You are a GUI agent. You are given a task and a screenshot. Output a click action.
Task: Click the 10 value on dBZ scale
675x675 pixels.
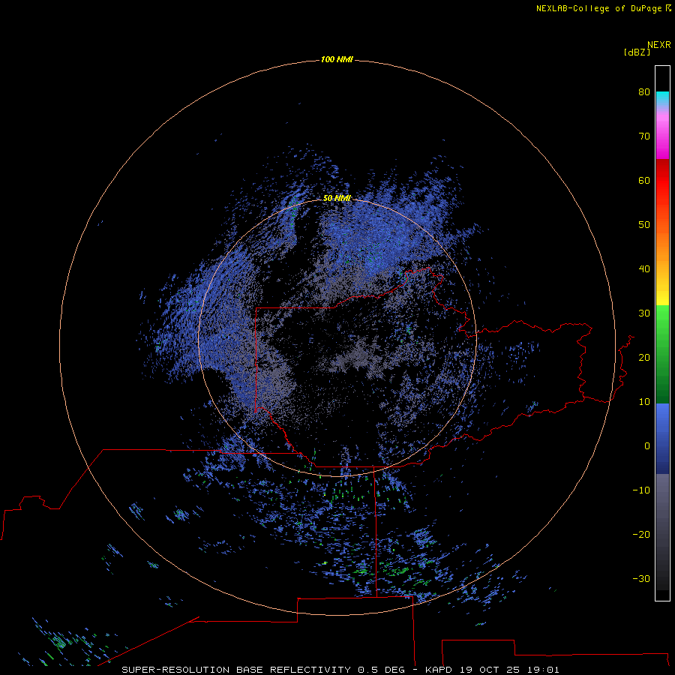tap(644, 402)
